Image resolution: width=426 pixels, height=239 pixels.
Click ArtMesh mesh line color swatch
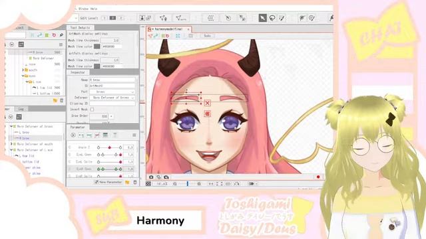(97, 46)
